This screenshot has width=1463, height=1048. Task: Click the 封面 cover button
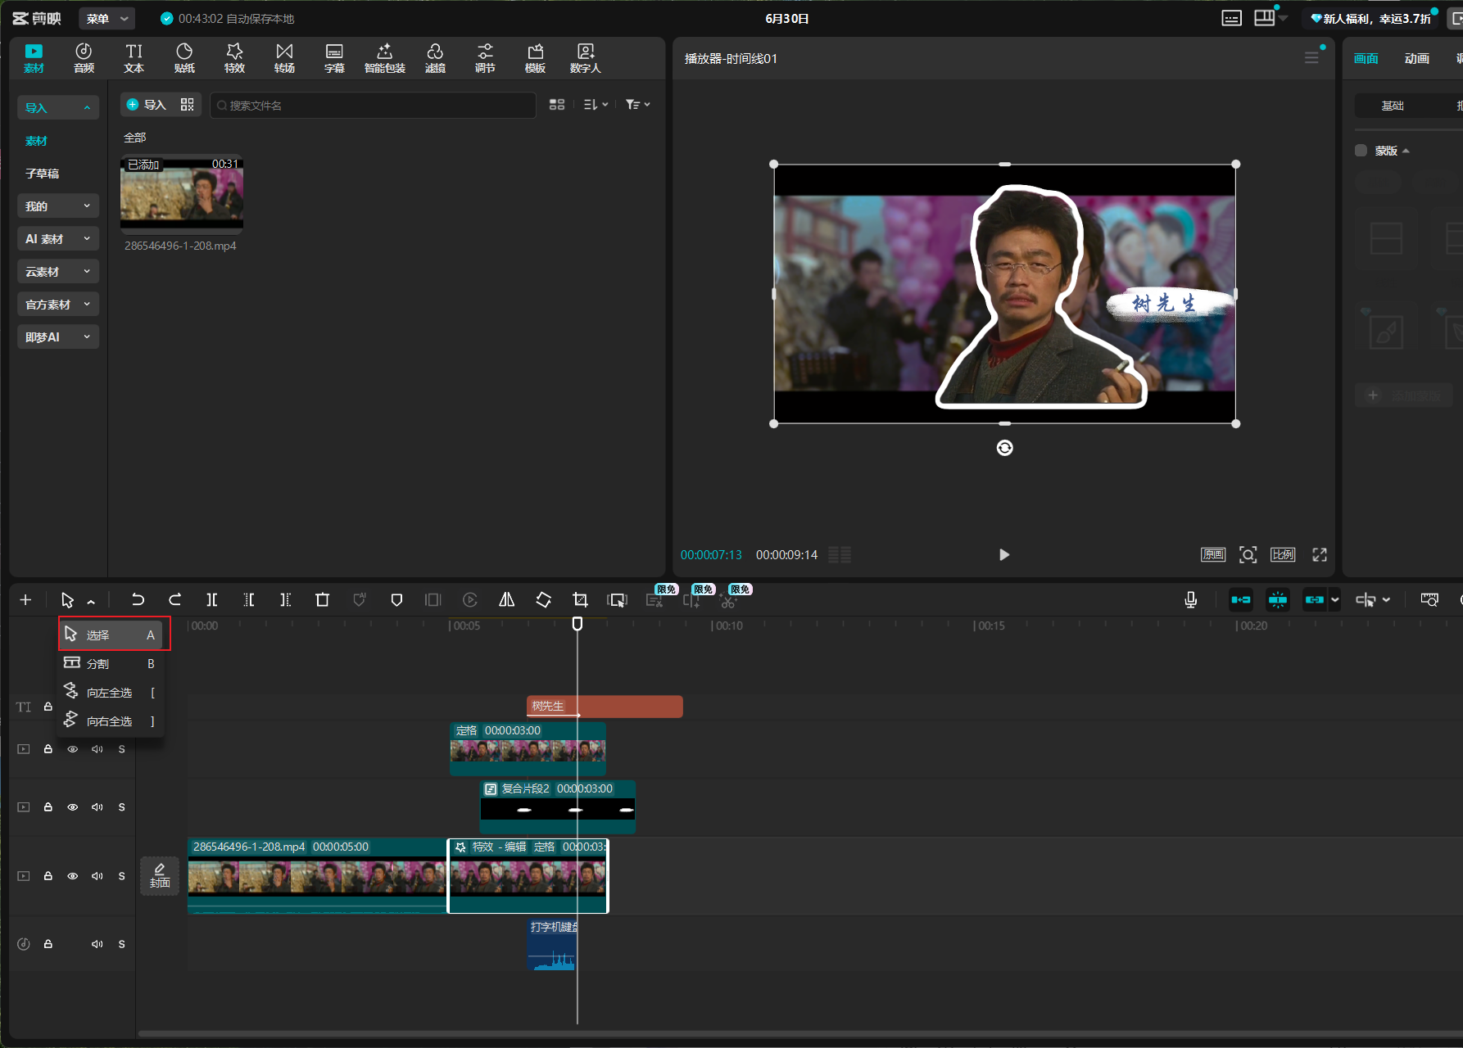160,876
